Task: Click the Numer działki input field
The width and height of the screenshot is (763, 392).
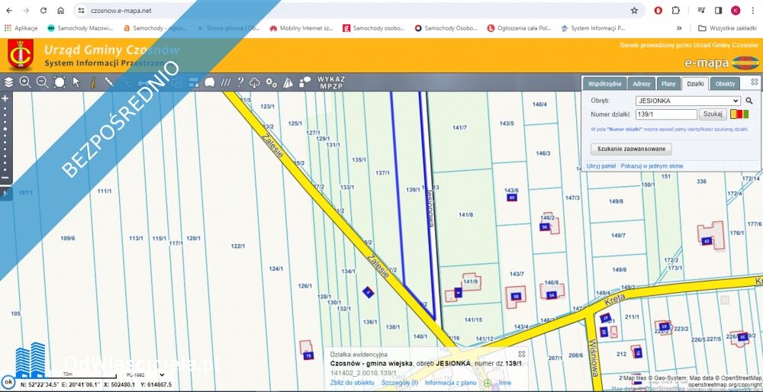Action: 665,114
